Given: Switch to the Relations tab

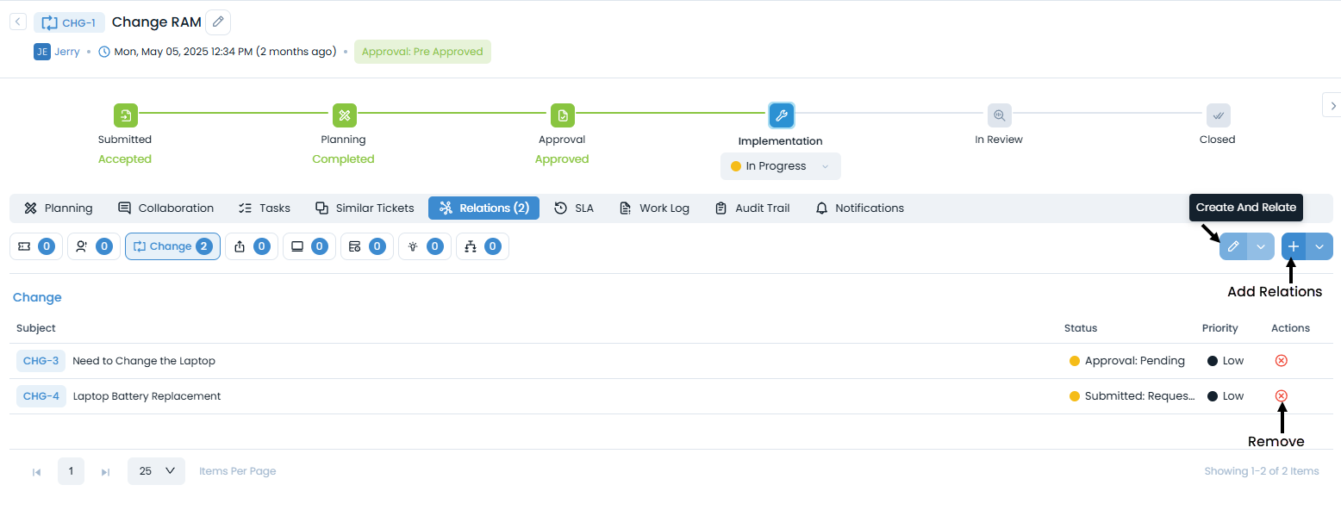Looking at the screenshot, I should (483, 208).
